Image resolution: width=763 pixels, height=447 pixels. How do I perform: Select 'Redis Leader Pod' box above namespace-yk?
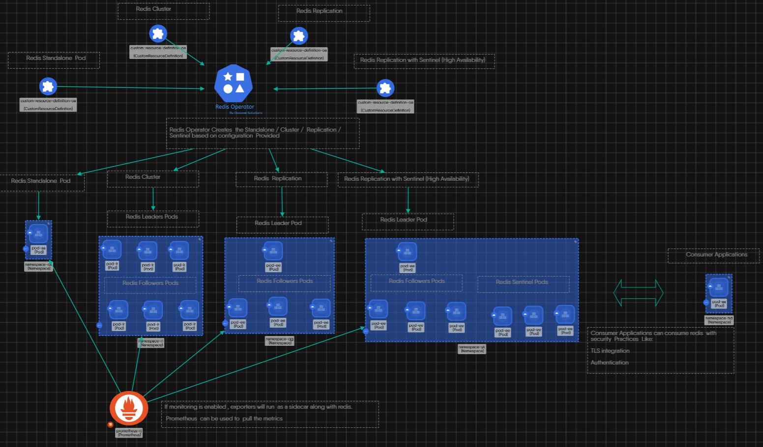[x=408, y=222]
